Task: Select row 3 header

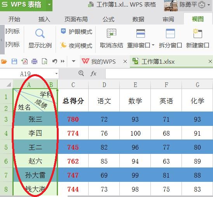Action: 6,119
